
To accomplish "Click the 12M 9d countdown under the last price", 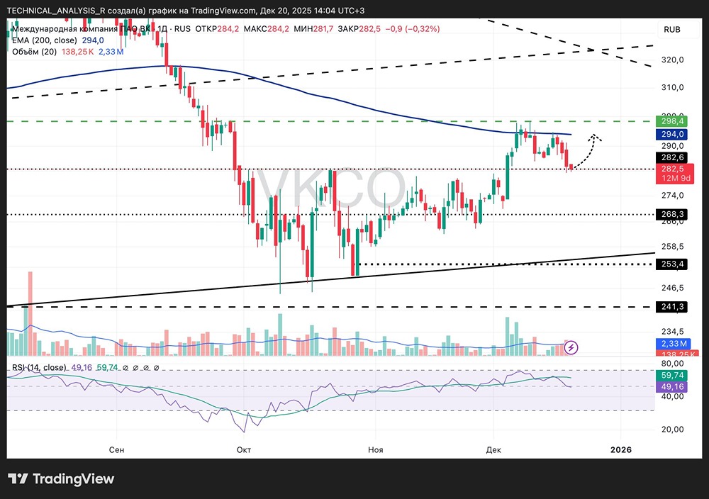I will tap(676, 179).
